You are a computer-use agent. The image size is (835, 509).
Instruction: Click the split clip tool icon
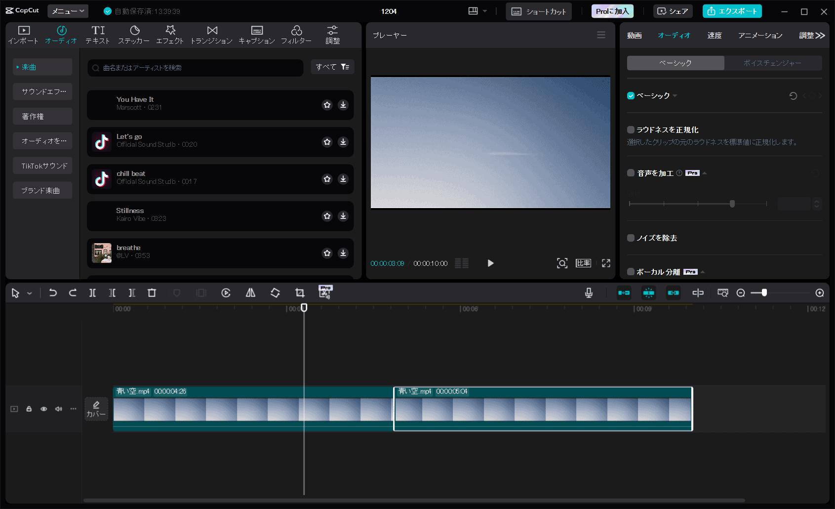coord(92,293)
